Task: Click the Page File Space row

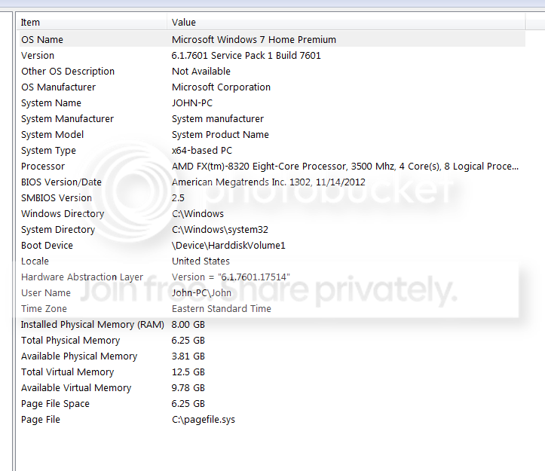Action: 55,403
